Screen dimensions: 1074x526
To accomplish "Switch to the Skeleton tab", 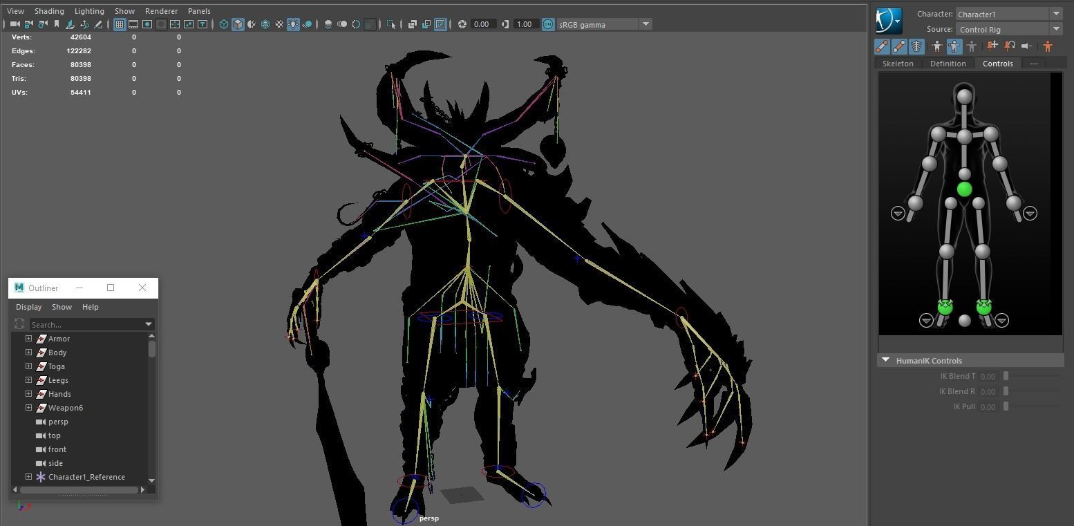I will click(x=898, y=64).
